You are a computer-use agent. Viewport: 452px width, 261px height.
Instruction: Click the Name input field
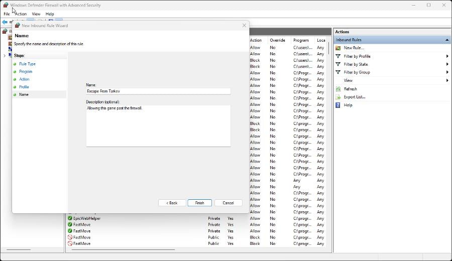click(x=158, y=91)
